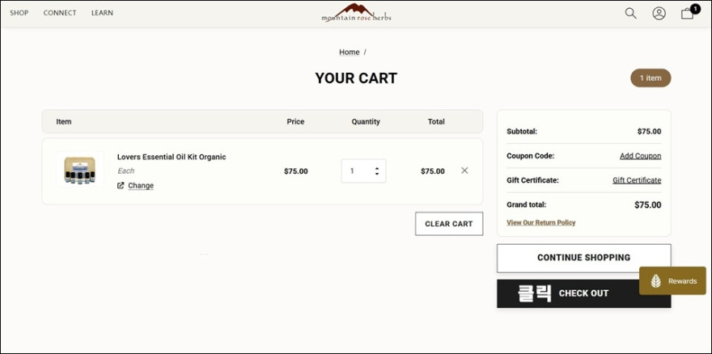
Task: Open the shopping bag cart icon
Action: pyautogui.click(x=688, y=13)
